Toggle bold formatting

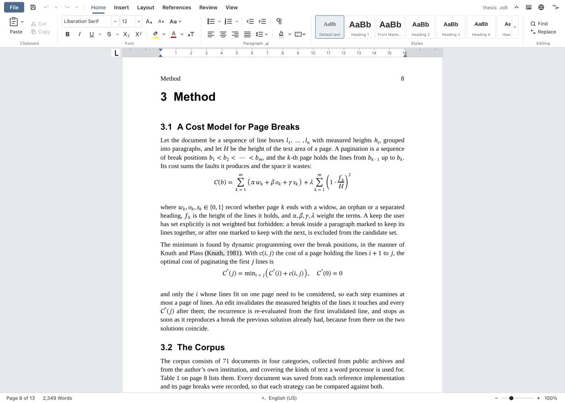(68, 34)
